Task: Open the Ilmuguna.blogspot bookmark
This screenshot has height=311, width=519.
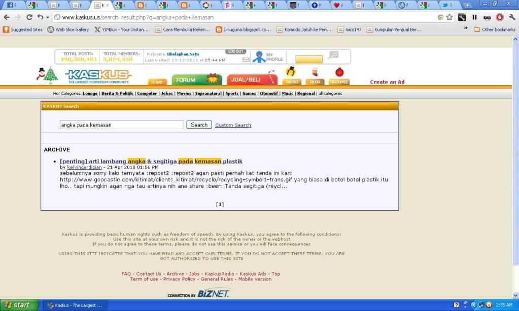Action: point(244,29)
